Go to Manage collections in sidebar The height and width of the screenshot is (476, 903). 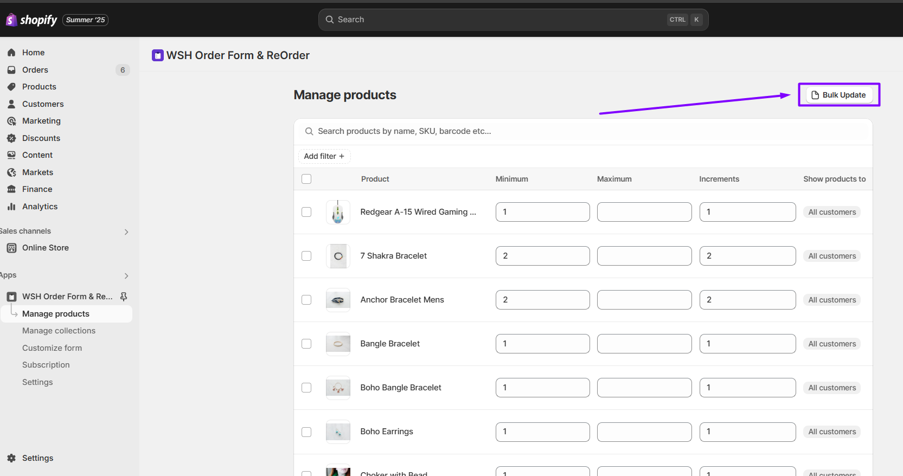(x=59, y=331)
